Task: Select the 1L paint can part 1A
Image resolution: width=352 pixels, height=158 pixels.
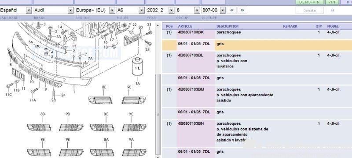Action: (138, 67)
